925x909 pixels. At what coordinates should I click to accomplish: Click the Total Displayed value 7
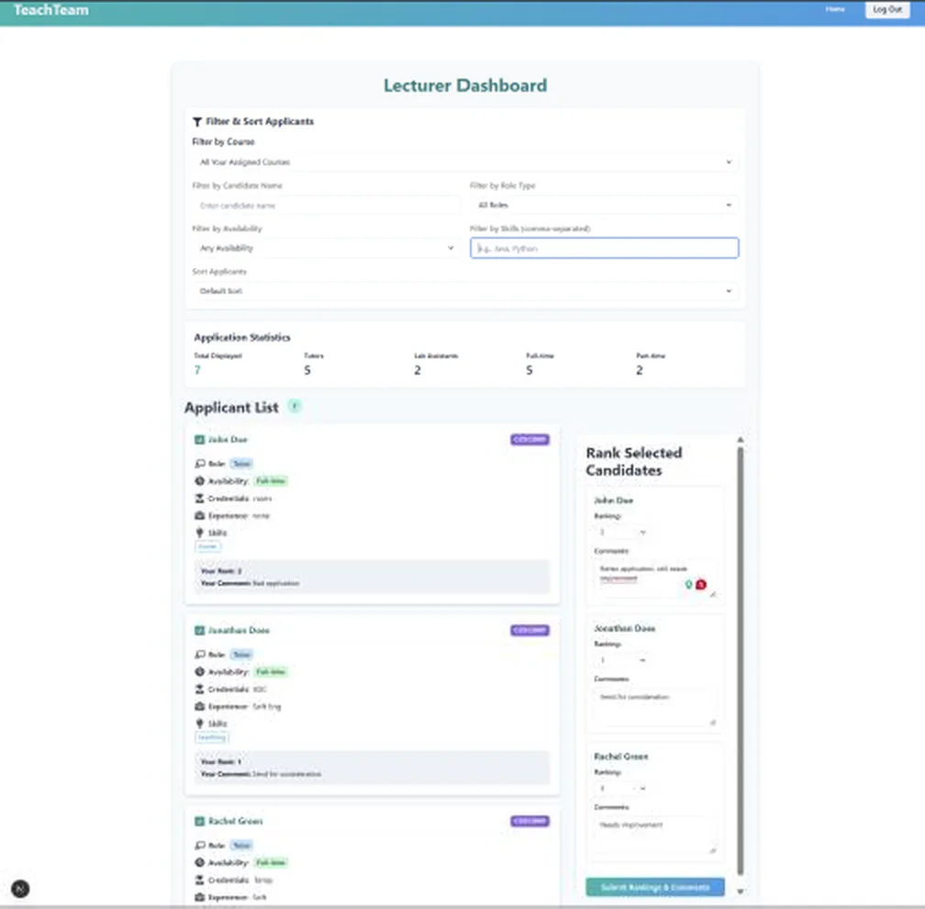click(x=197, y=370)
